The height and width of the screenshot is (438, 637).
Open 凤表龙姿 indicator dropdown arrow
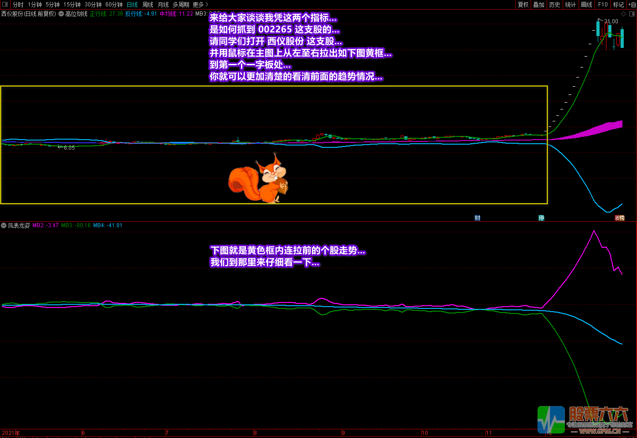4,225
